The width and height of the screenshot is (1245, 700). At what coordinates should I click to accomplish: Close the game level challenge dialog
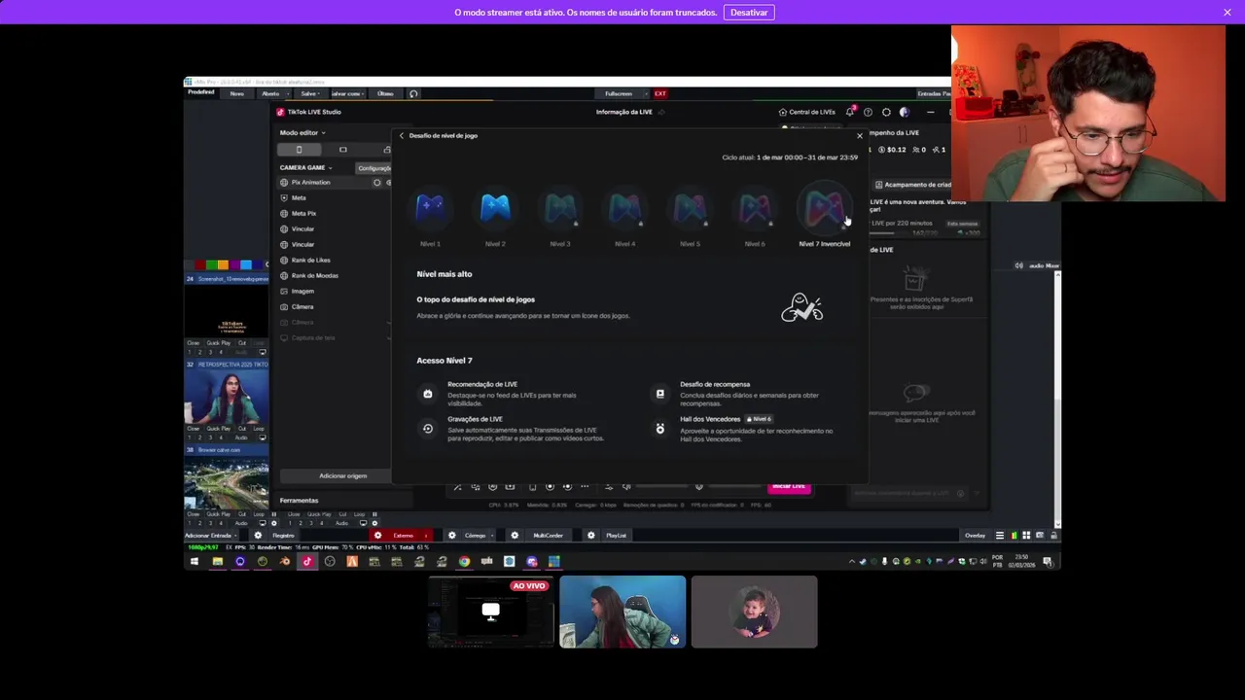point(859,135)
